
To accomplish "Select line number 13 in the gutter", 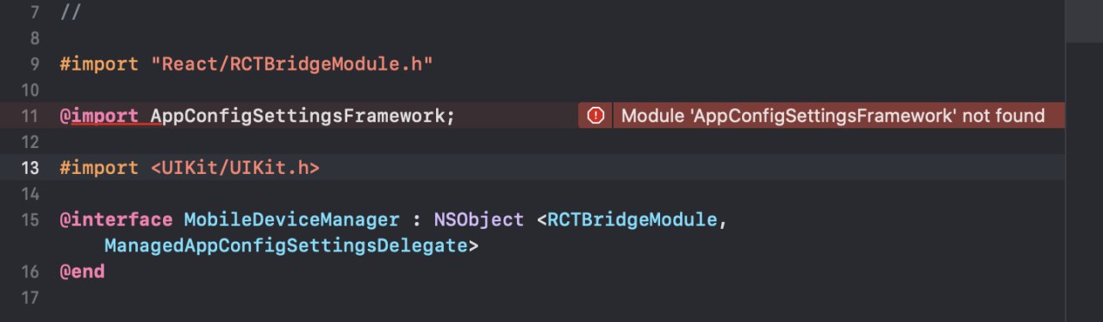I will 29,167.
